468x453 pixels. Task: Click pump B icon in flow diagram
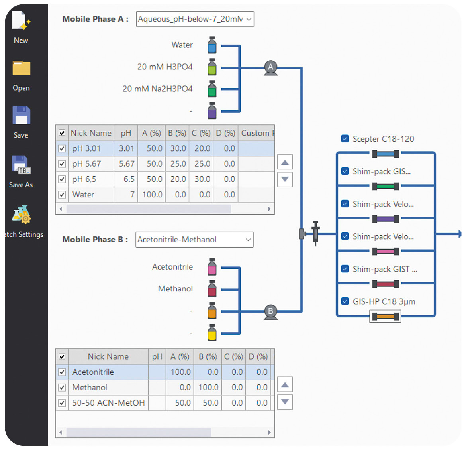270,311
